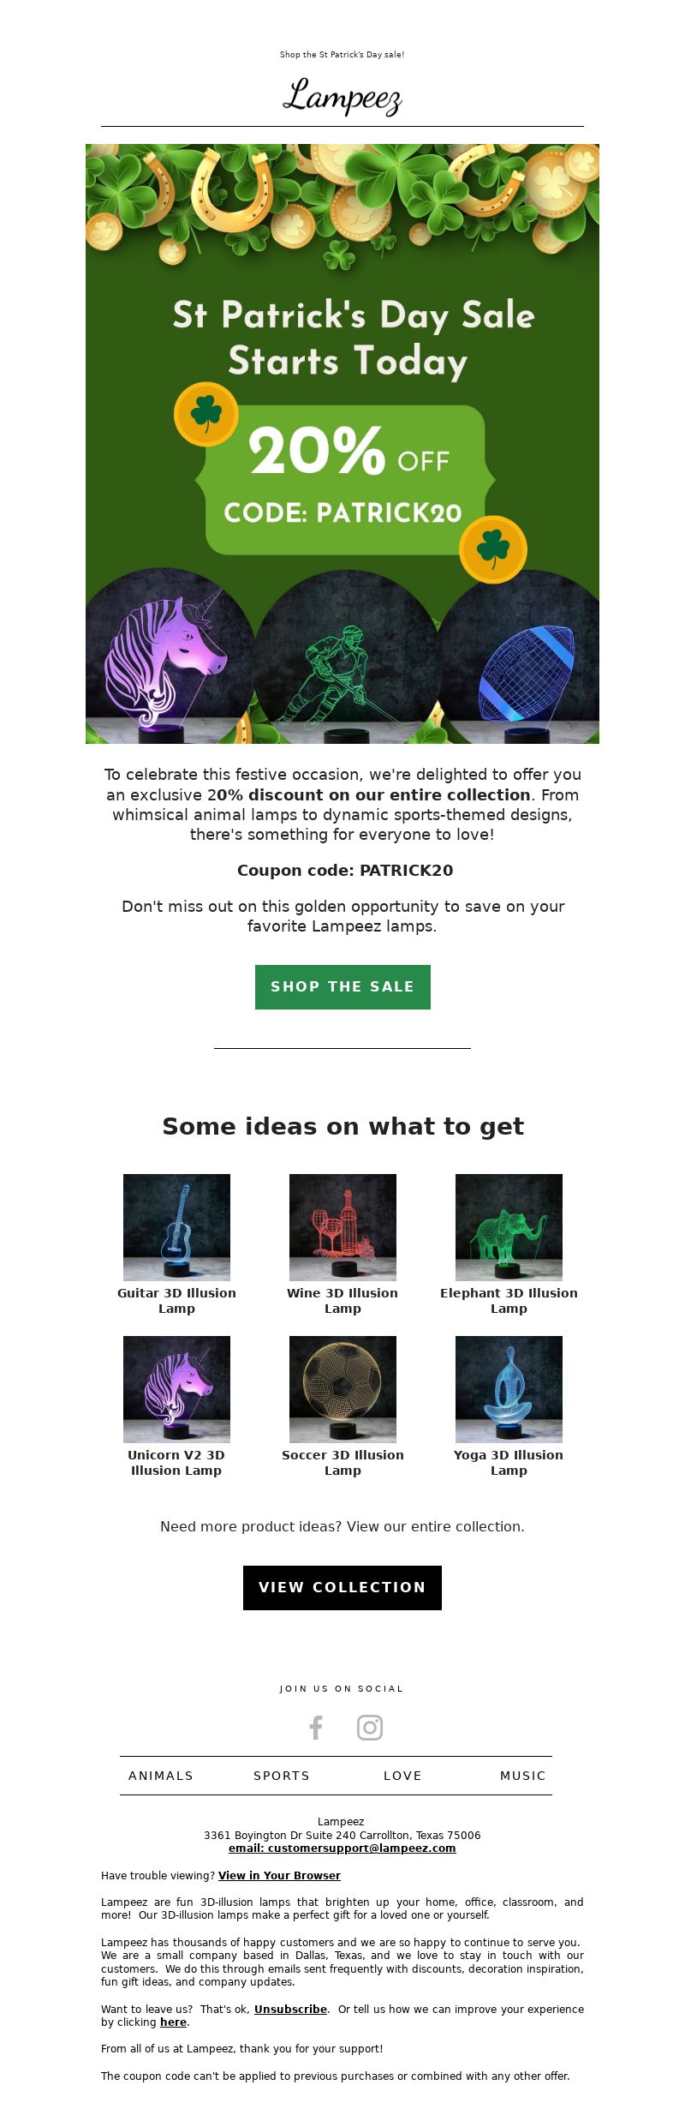Open the Sports category
Viewport: 685px width, 2109px height.
click(282, 1776)
